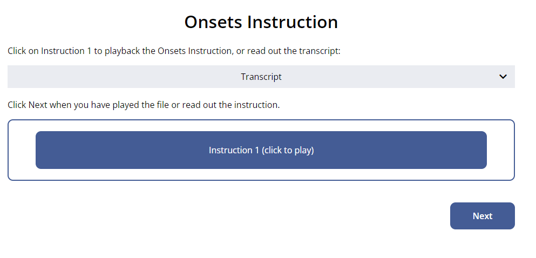Click the Transcript label text

click(x=261, y=77)
